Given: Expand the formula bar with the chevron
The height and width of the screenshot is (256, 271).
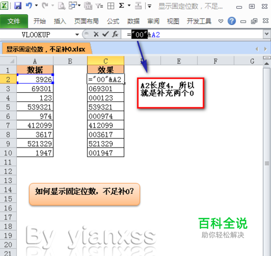Looking at the screenshot, I should coord(267,34).
